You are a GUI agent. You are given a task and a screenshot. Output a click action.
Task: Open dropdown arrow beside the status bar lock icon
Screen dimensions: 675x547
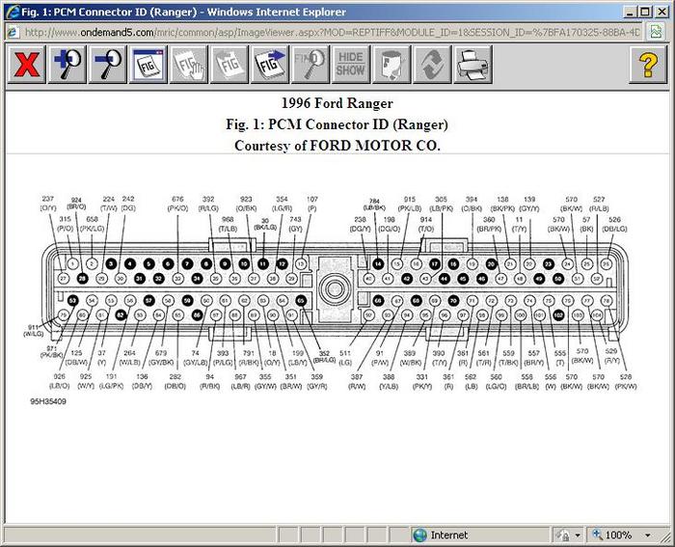578,535
